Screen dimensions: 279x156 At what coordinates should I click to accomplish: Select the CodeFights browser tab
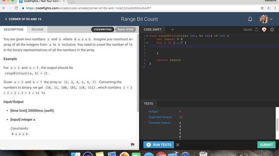[42, 1]
